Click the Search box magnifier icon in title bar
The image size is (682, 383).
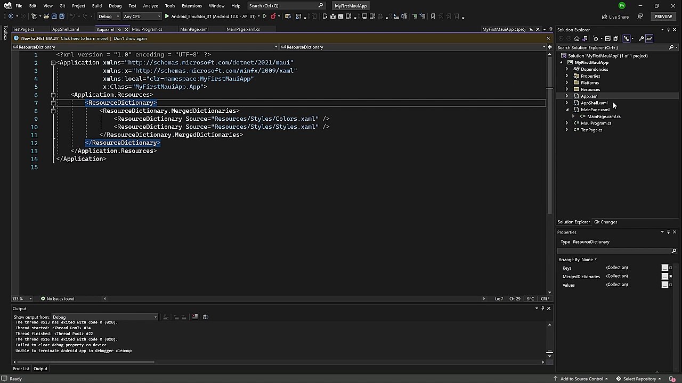320,6
